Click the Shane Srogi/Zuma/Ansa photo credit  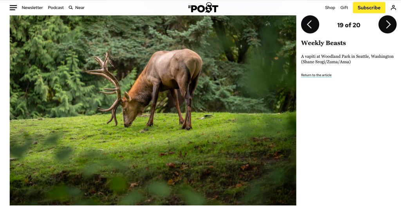[326, 62]
